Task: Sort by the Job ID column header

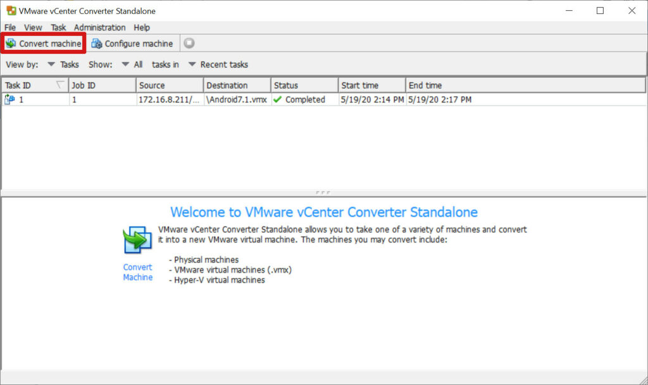Action: (x=103, y=85)
